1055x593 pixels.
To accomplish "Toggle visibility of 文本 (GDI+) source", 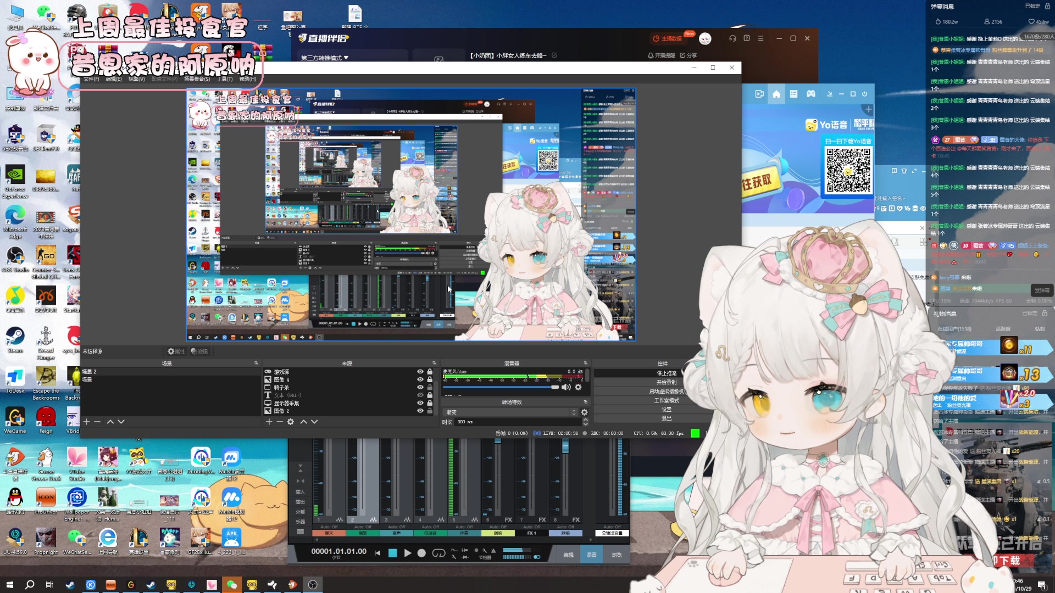I will [x=420, y=395].
